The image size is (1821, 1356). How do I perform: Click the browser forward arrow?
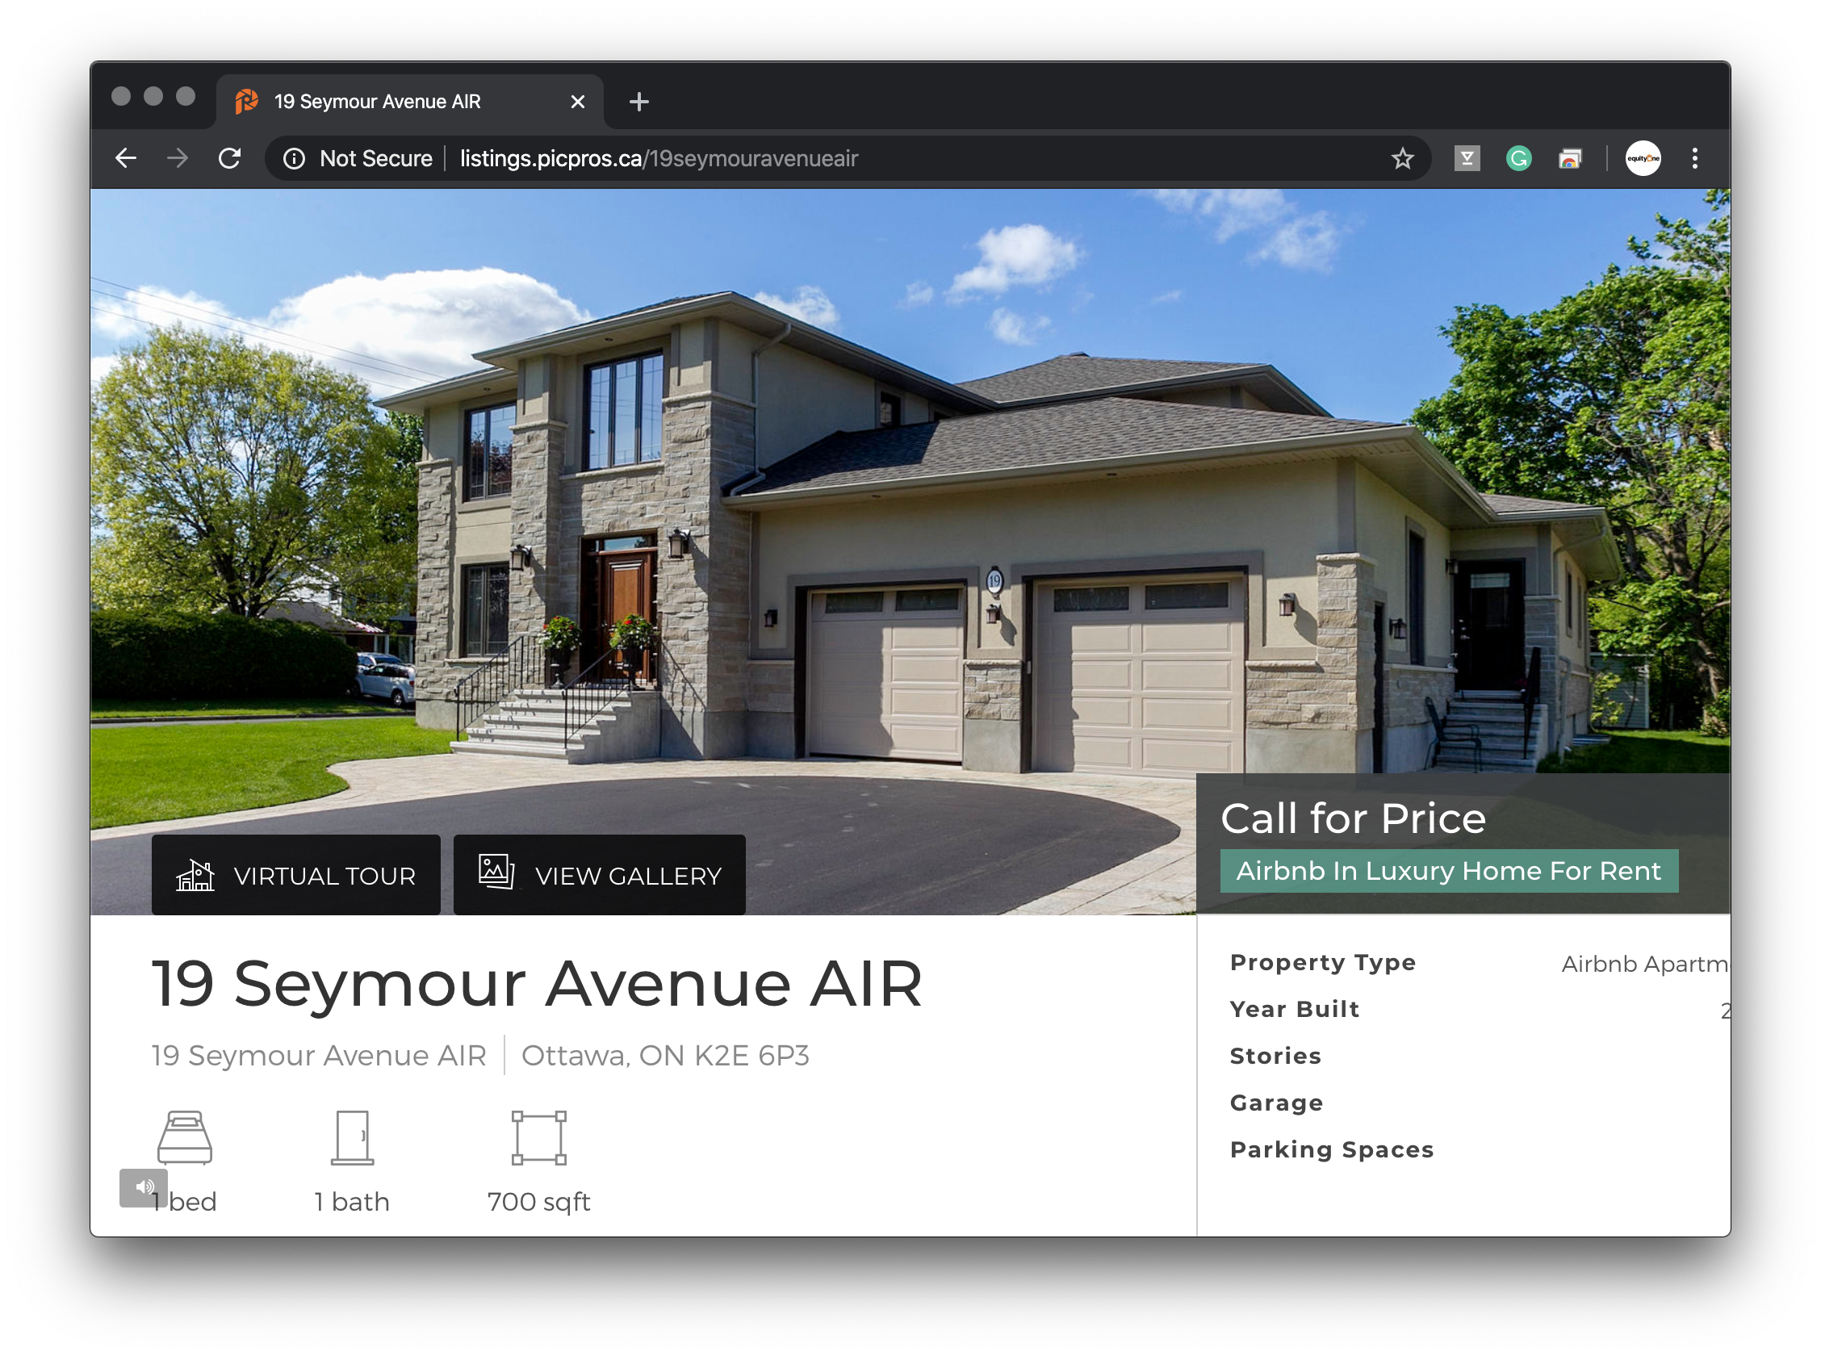coord(178,158)
